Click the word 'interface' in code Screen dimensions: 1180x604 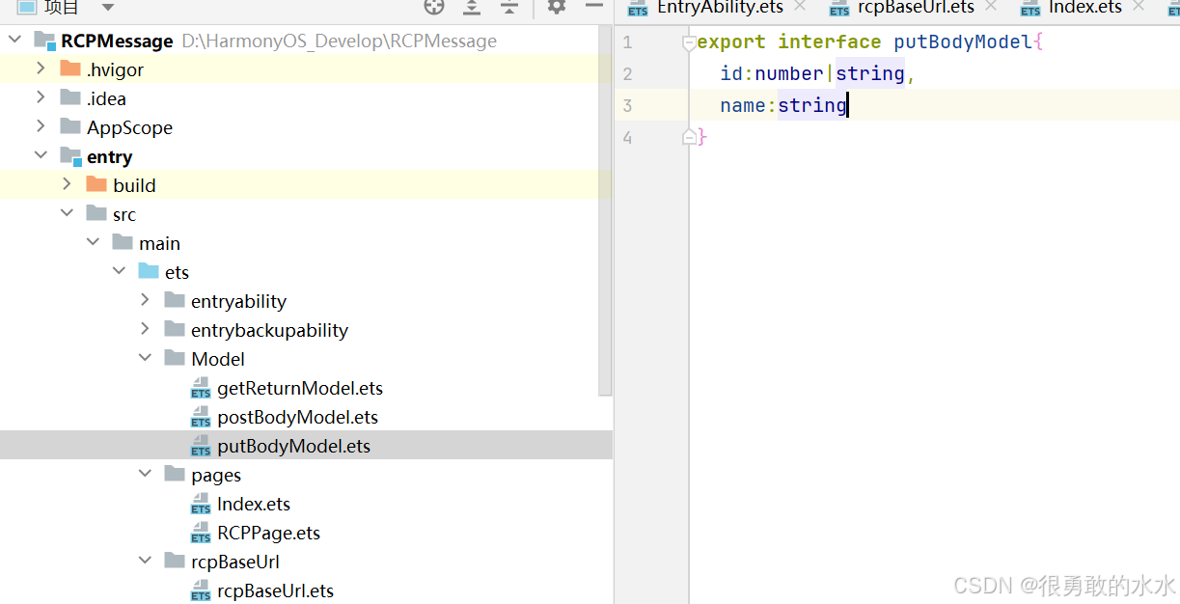pyautogui.click(x=830, y=42)
